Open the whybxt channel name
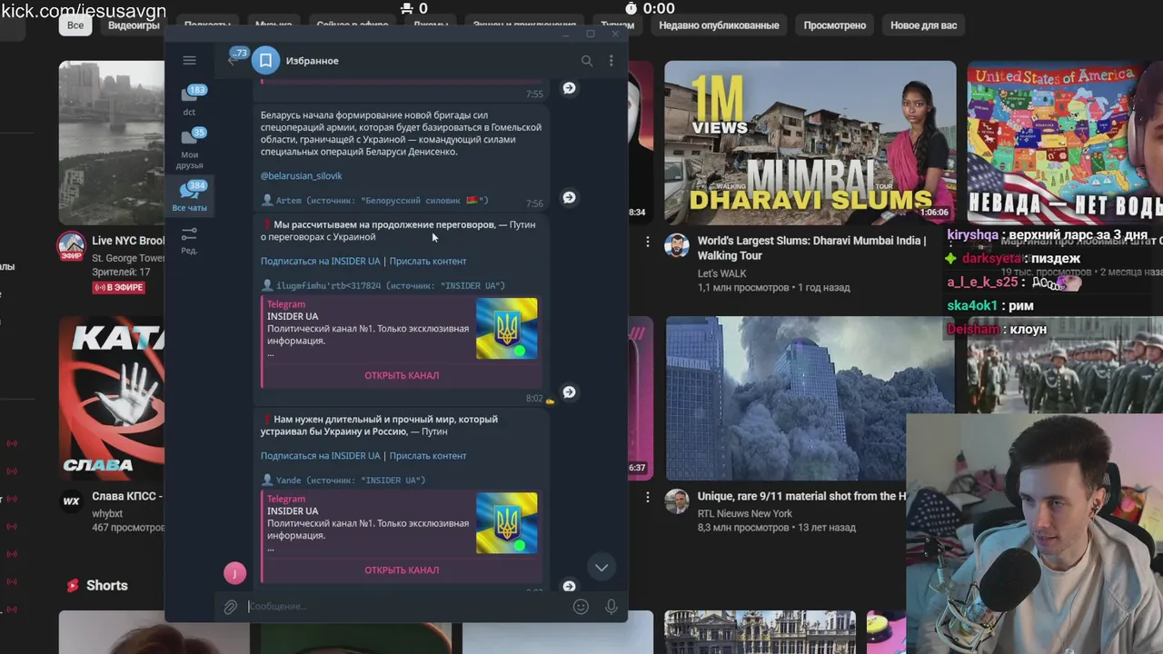 [107, 513]
